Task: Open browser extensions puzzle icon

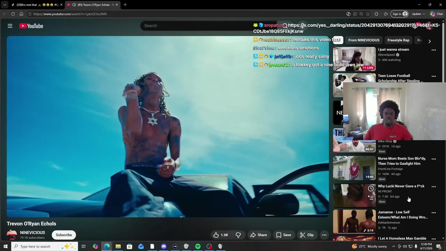Action: coord(376,14)
